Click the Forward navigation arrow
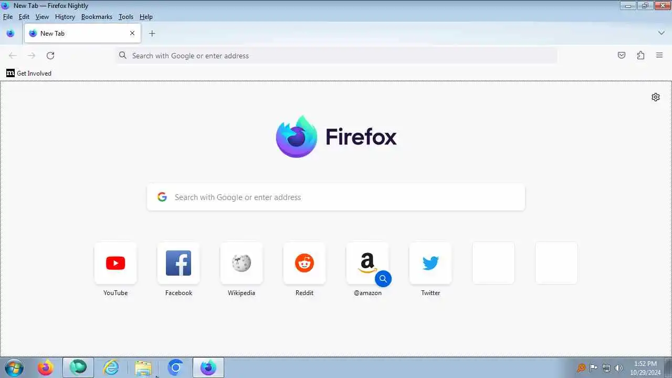The height and width of the screenshot is (378, 672). click(31, 56)
